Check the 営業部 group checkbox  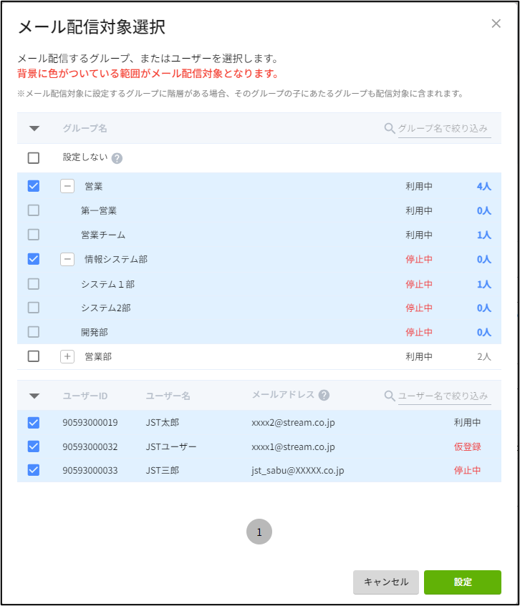point(34,356)
